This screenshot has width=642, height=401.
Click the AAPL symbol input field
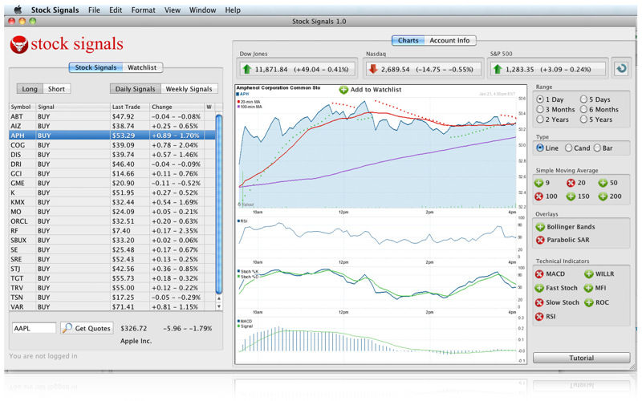coord(34,328)
